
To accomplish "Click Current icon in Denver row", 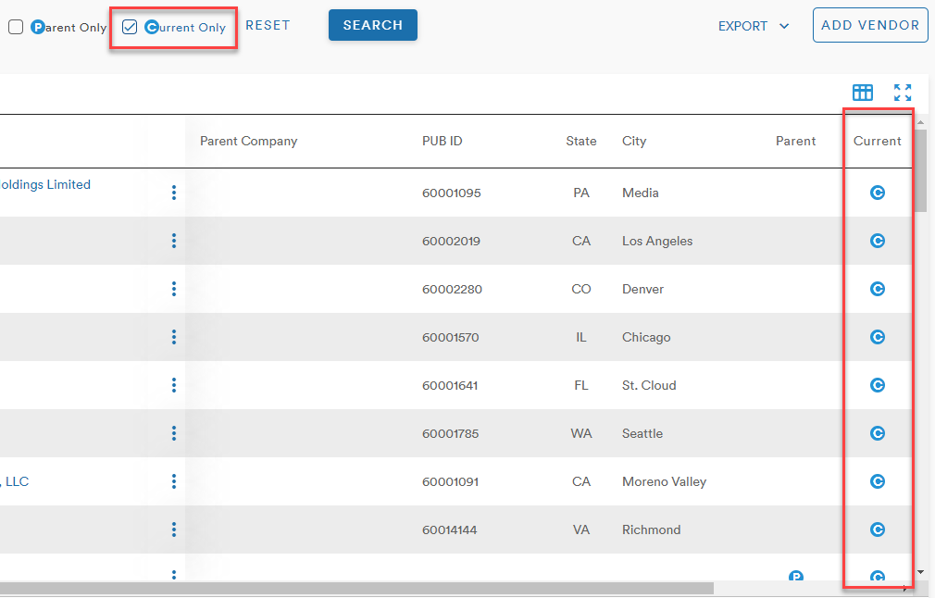I will 878,289.
